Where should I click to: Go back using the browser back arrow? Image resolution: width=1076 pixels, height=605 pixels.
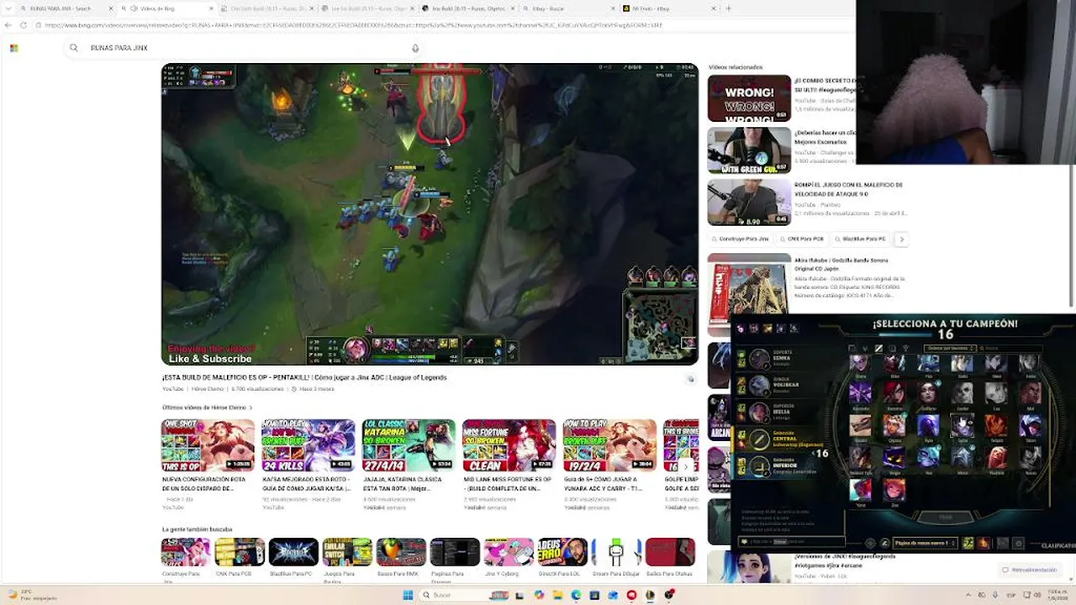point(8,25)
